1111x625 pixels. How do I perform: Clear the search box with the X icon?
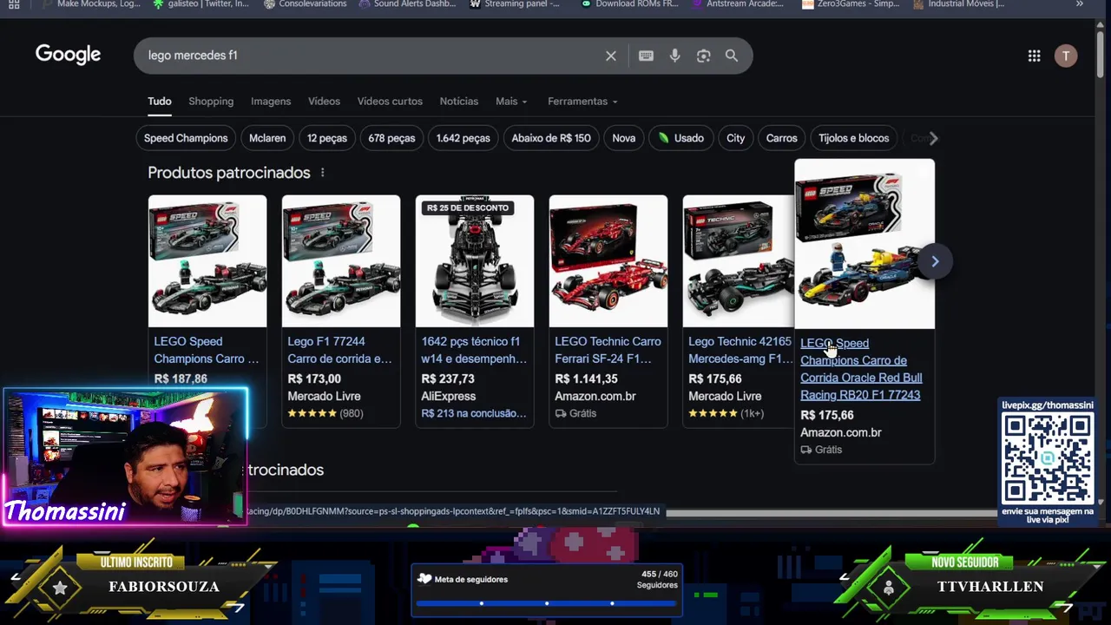click(611, 56)
